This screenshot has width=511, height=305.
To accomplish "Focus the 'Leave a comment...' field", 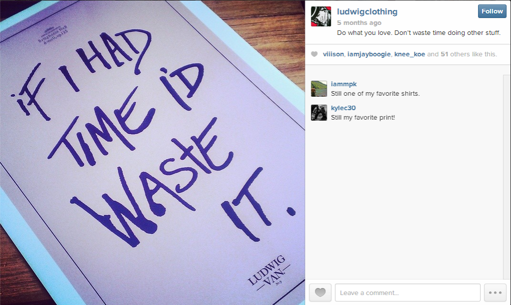I will [x=407, y=293].
